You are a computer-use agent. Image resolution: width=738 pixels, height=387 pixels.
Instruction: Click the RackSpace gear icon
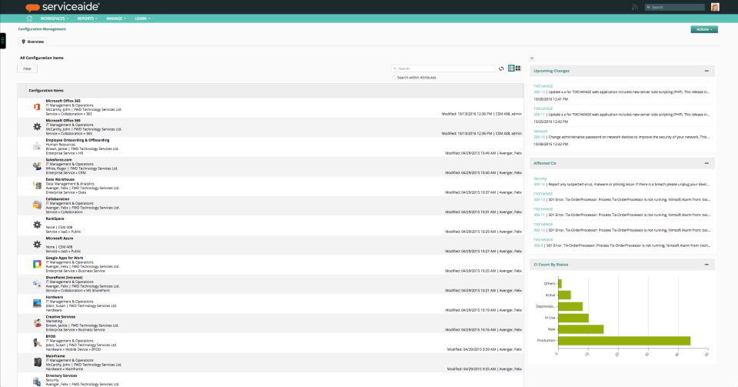click(37, 225)
